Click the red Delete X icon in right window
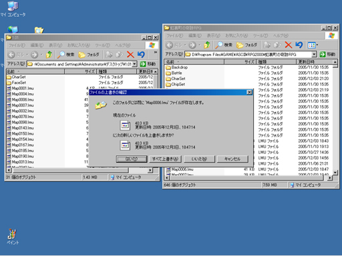 pyautogui.click(x=289, y=45)
